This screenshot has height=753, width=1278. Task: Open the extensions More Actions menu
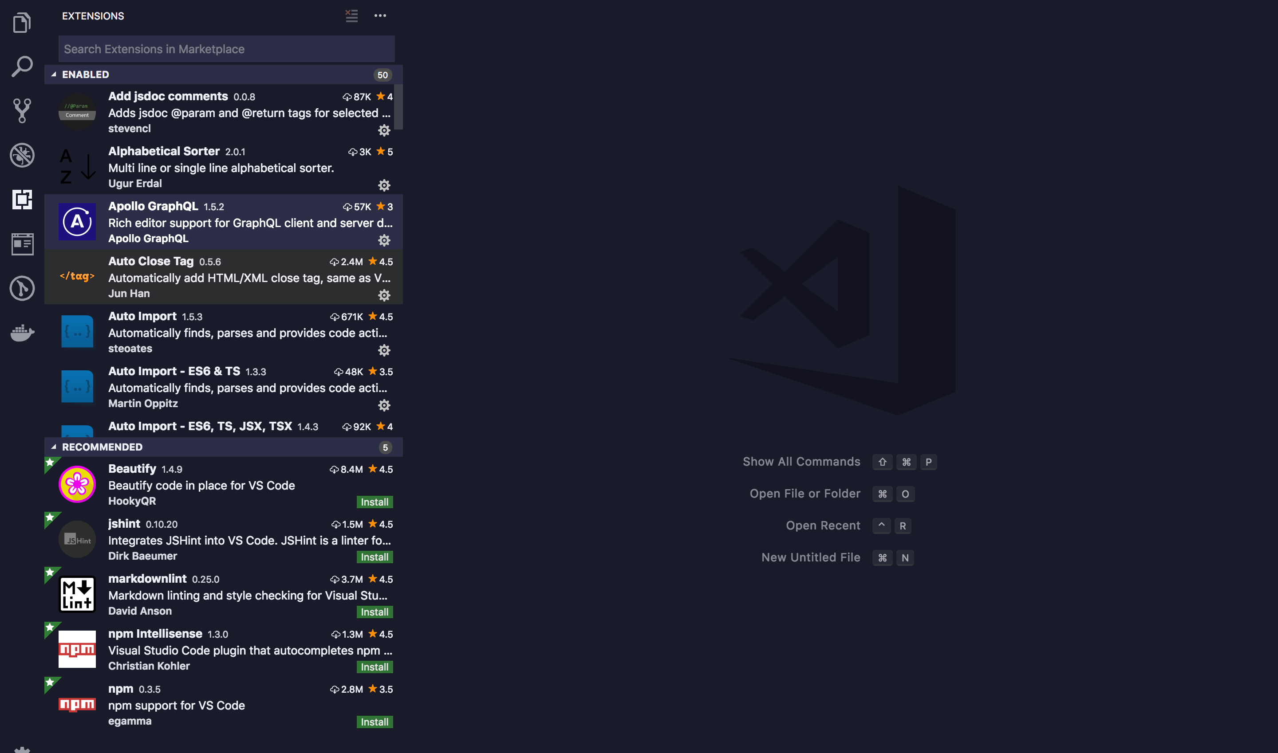[380, 16]
